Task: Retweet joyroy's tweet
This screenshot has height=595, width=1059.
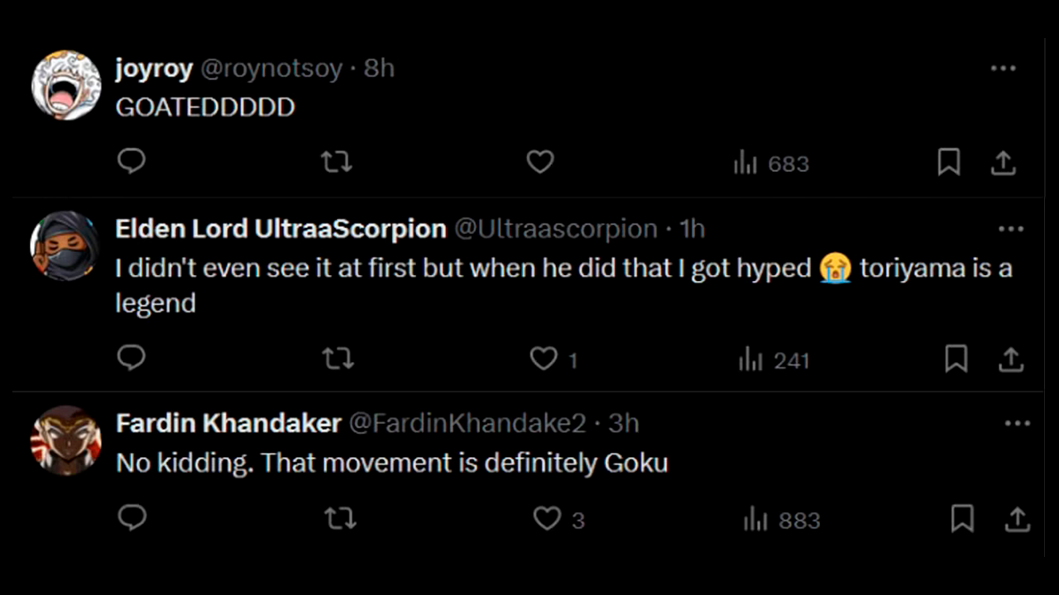Action: click(336, 162)
